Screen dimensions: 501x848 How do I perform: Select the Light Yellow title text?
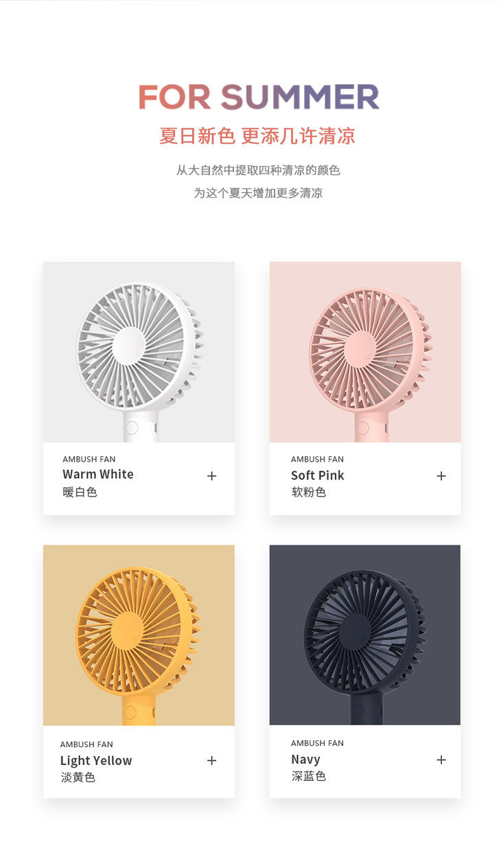pos(96,760)
